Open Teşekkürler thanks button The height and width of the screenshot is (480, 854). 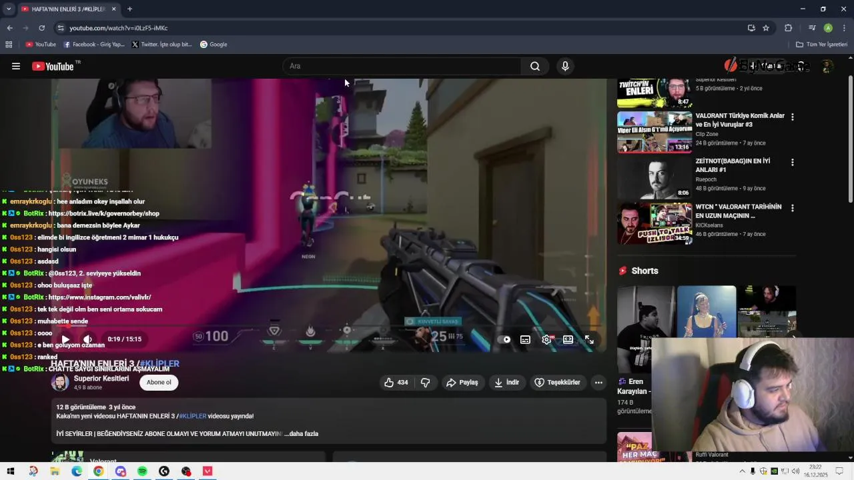point(558,382)
